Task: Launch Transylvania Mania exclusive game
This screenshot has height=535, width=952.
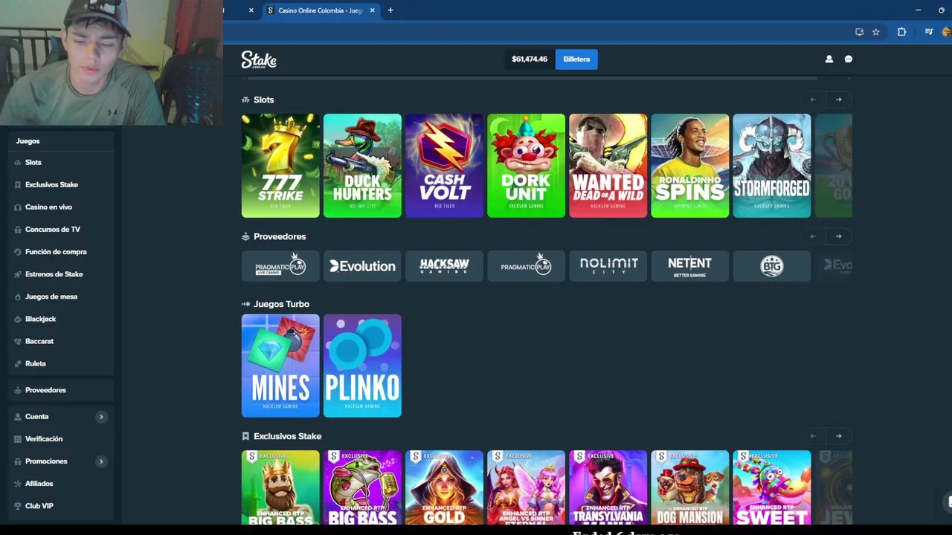Action: point(608,487)
